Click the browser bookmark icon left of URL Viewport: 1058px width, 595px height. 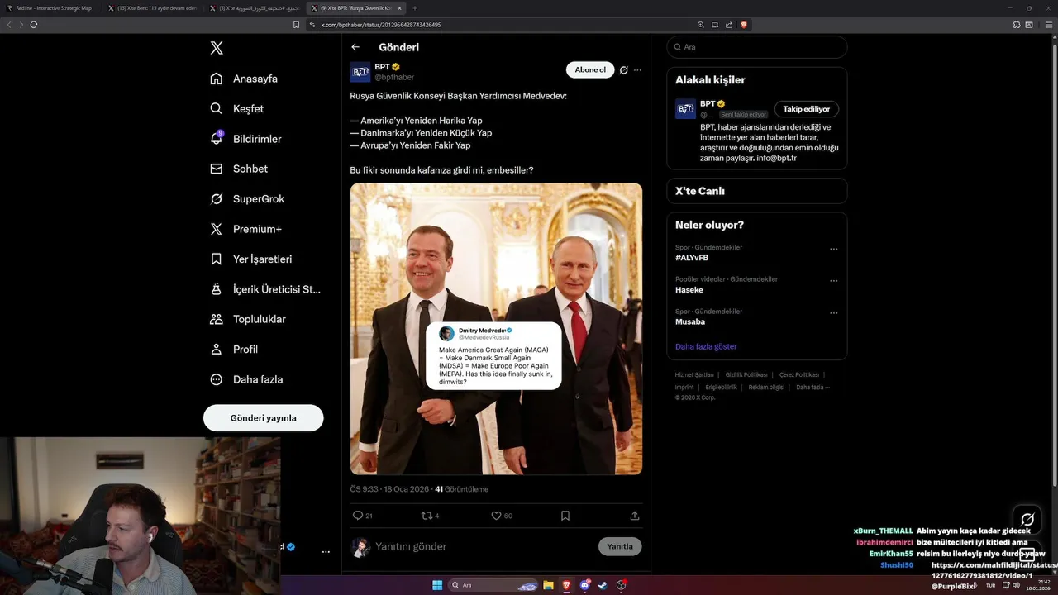[297, 25]
